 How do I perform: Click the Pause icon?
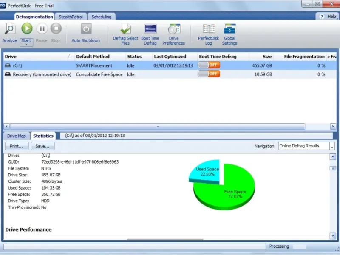tap(42, 28)
